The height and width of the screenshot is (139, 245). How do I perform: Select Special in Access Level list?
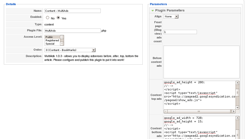click(x=52, y=44)
